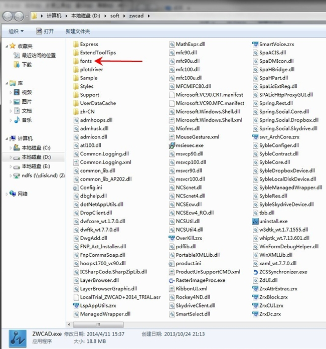The image size is (326, 349).
Task: Click the 新建文件夹 toolbar button
Action: tap(78, 32)
